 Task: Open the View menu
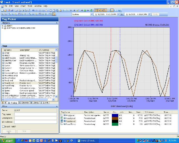point(17,6)
